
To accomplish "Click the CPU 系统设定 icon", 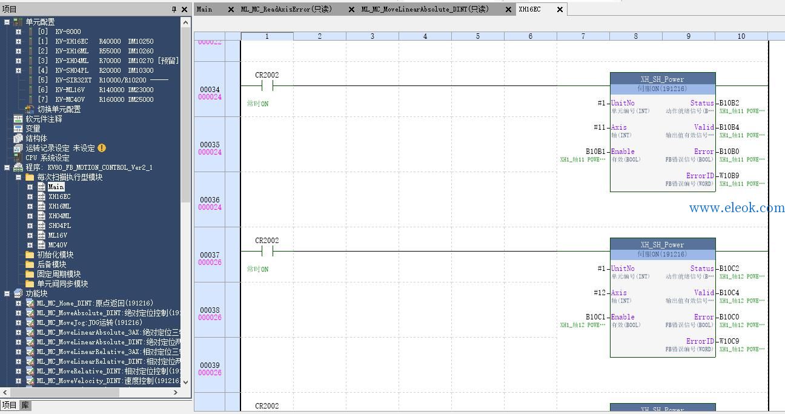I will pyautogui.click(x=18, y=158).
